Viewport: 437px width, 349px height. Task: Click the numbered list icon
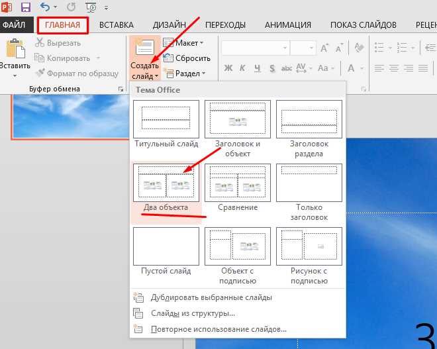(x=402, y=48)
